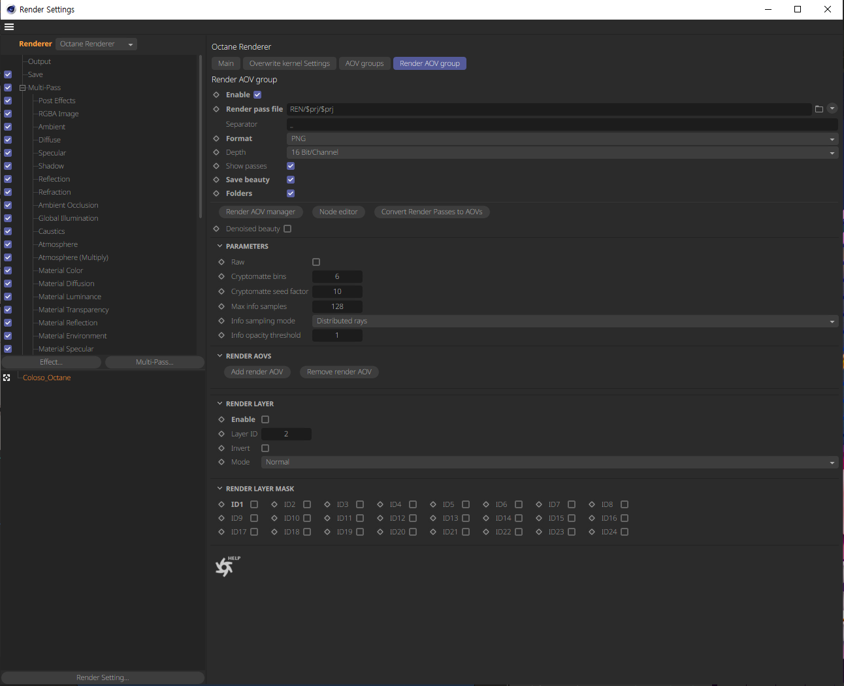Click keyframe diamond next to Save beauty

[x=216, y=180]
